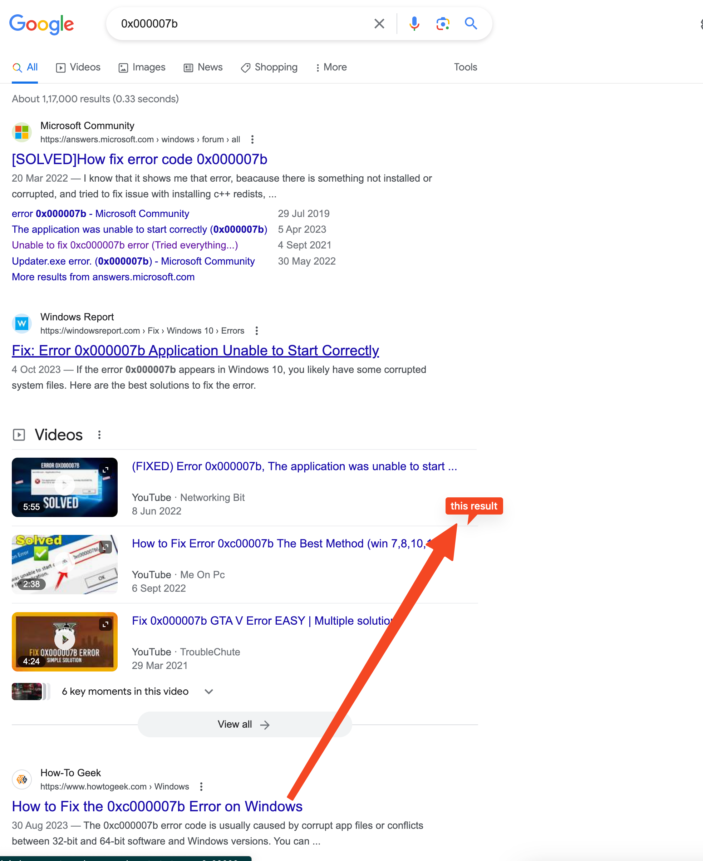This screenshot has height=861, width=703.
Task: Play the 5:55 SOLVED video thumbnail
Action: [65, 487]
